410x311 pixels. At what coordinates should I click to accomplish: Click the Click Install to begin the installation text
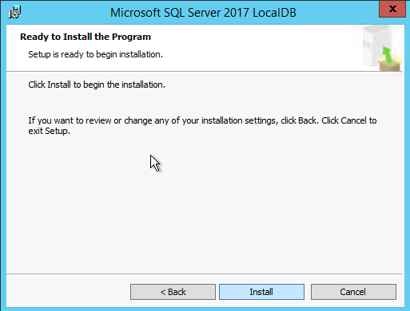coord(97,85)
